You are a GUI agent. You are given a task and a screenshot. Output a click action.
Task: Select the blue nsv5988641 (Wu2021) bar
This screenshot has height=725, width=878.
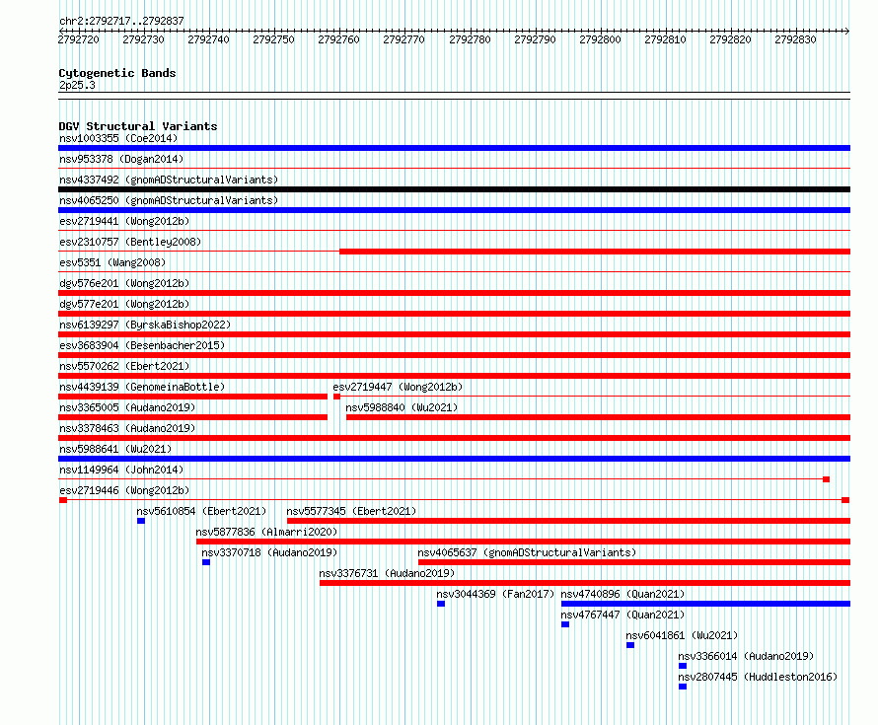454,459
